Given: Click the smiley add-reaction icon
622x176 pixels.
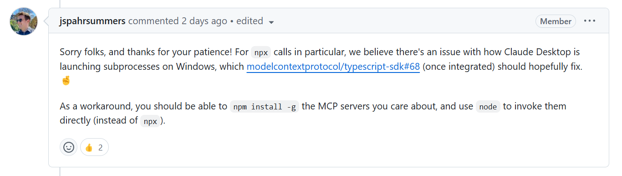Looking at the screenshot, I should pyautogui.click(x=69, y=147).
